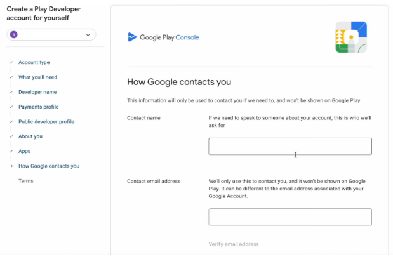
Task: Click checkmark beside Payments profile
Action: click(x=11, y=107)
